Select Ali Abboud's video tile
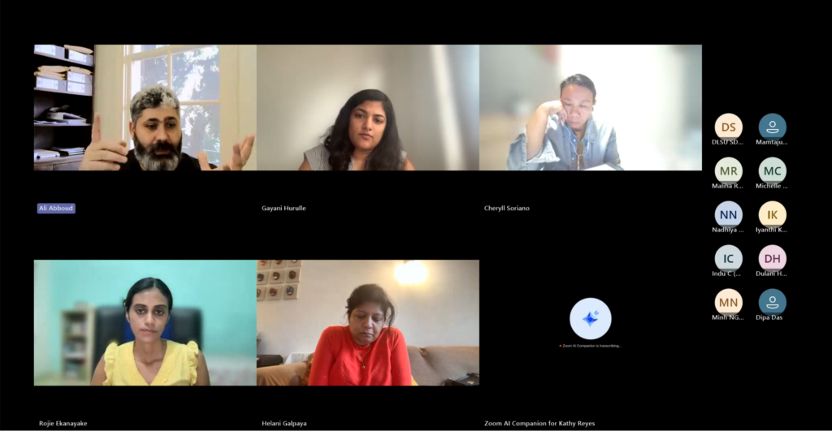This screenshot has width=832, height=431. [x=145, y=108]
